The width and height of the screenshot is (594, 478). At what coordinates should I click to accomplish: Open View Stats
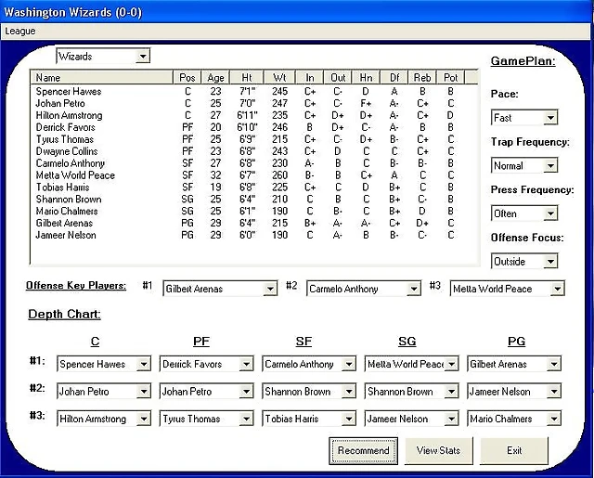tap(439, 451)
